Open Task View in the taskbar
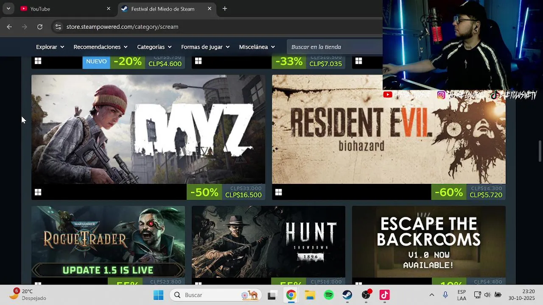543x305 pixels. (x=272, y=295)
